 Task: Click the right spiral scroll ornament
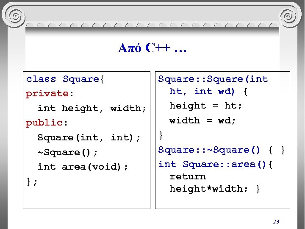(289, 17)
